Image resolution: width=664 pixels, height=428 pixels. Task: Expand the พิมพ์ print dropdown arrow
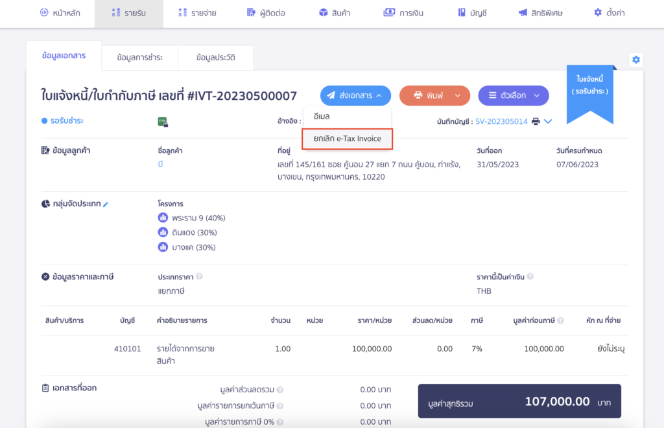458,96
